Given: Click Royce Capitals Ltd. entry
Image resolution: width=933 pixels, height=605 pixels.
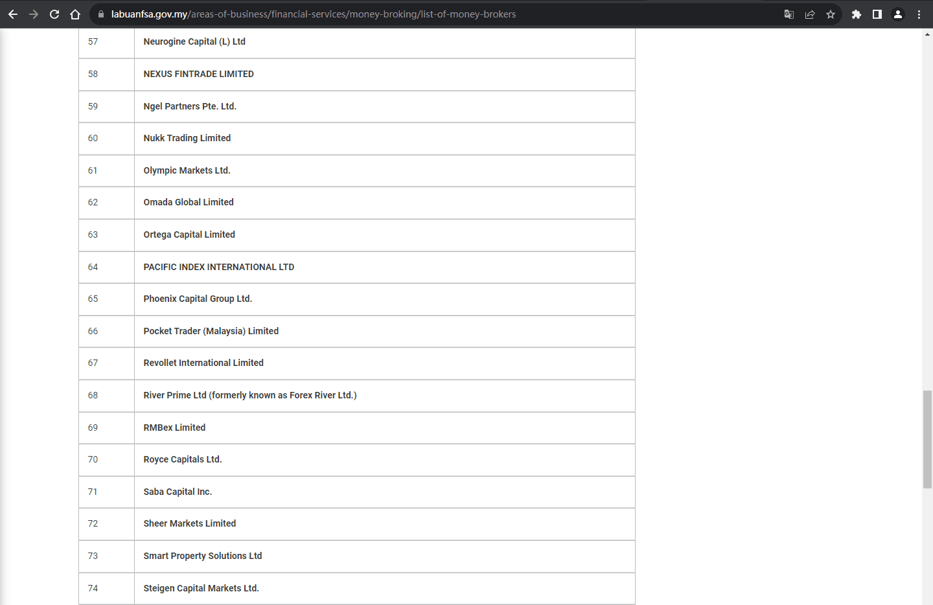Looking at the screenshot, I should 183,459.
